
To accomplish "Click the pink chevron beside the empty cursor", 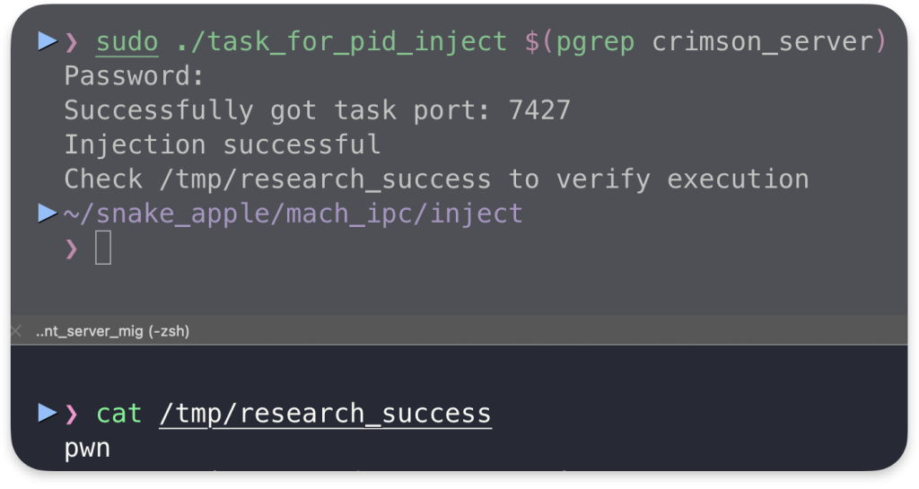I will tap(72, 249).
